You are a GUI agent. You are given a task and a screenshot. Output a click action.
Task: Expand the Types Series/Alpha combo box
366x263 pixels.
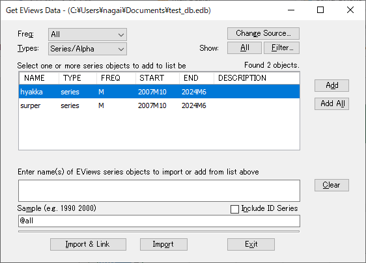[x=87, y=49]
